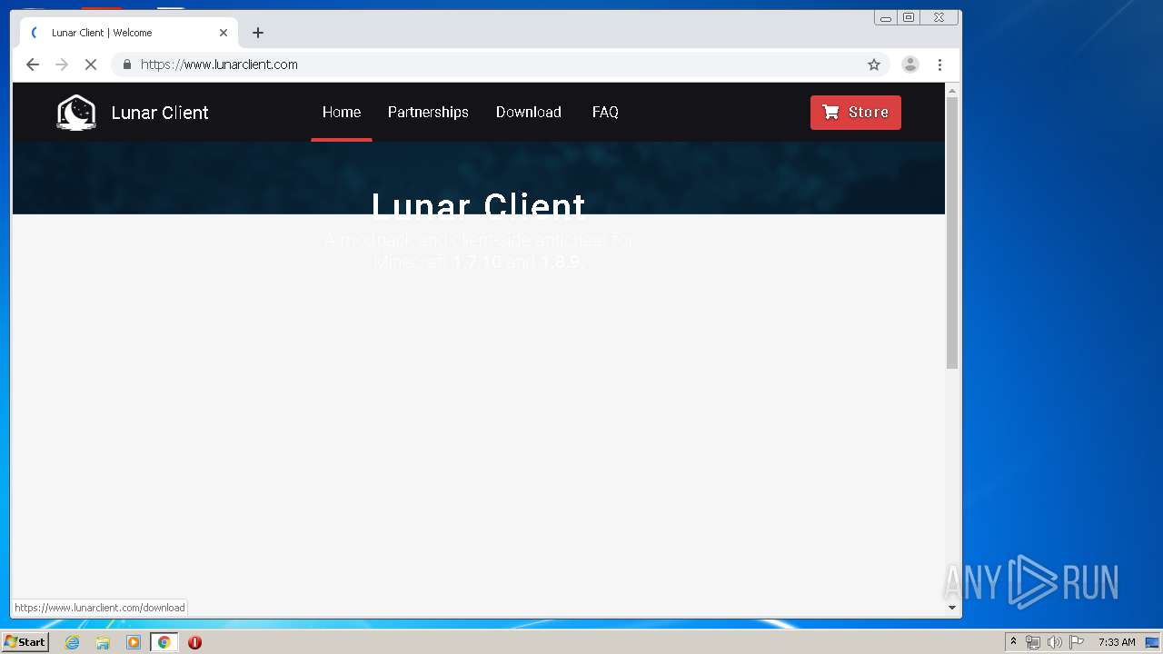Stop page loading with X button
The height and width of the screenshot is (654, 1163).
(91, 64)
